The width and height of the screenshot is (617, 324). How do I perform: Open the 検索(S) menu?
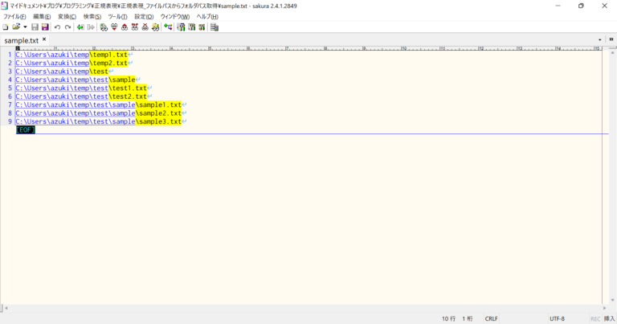pyautogui.click(x=92, y=16)
